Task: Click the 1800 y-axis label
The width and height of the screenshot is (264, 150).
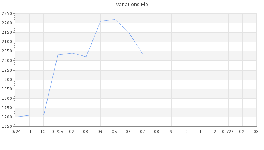Action: click(x=7, y=98)
